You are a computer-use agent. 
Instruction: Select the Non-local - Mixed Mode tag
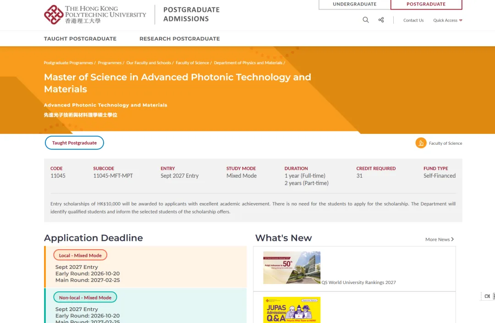coord(85,297)
